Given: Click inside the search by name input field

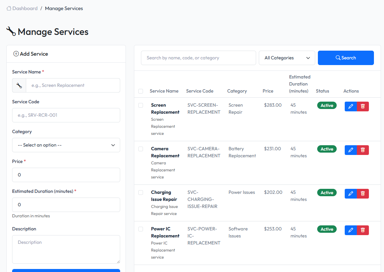Looking at the screenshot, I should 198,58.
